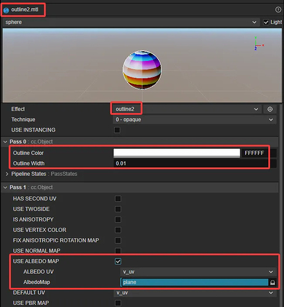284x307 pixels.
Task: Open the Technique 0 - opaque dropdown
Action: point(195,119)
